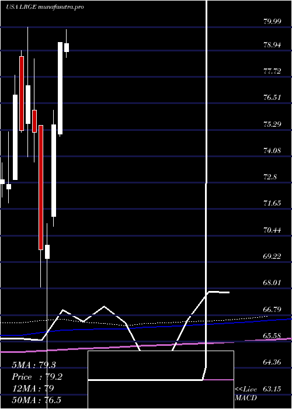Click the 70.44 price axis label

272,230
